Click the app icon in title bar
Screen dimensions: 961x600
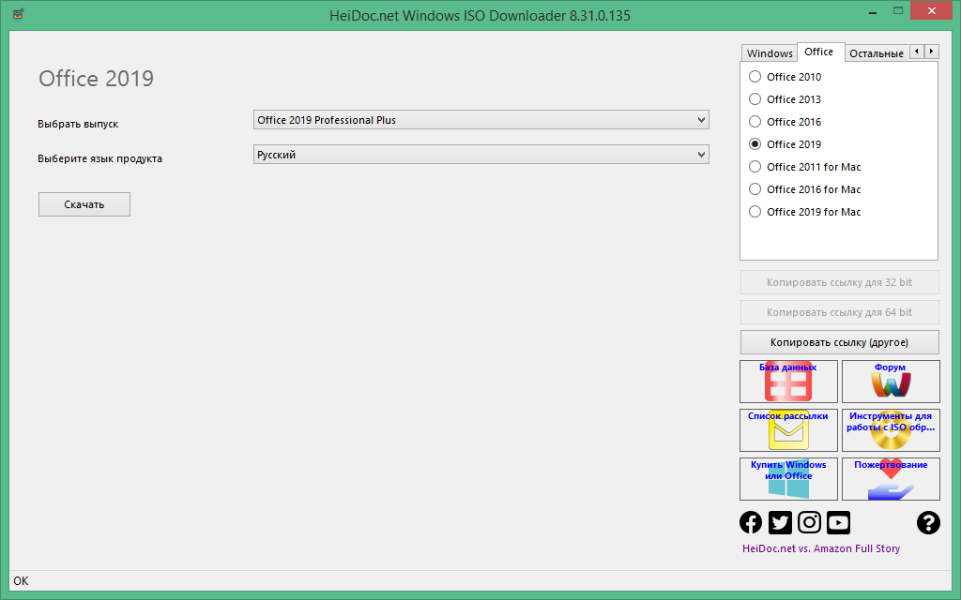(x=18, y=13)
